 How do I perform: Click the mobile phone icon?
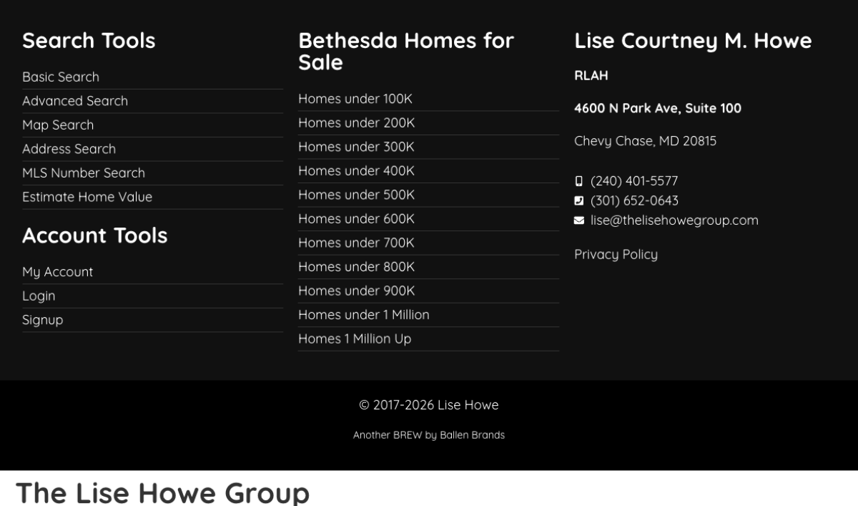578,181
